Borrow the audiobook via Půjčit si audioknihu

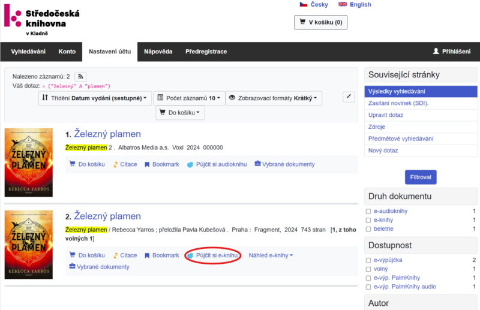[217, 164]
